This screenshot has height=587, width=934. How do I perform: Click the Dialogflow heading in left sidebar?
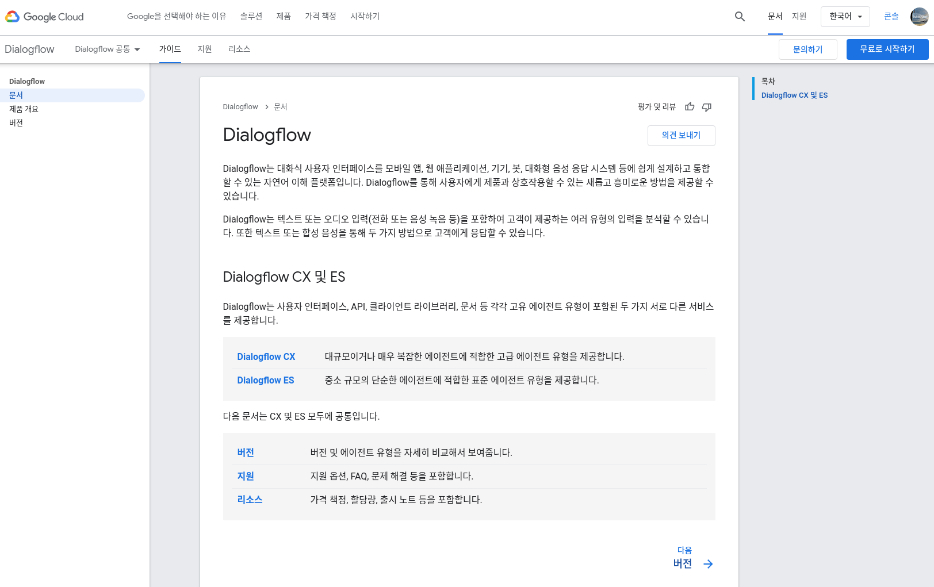[27, 82]
